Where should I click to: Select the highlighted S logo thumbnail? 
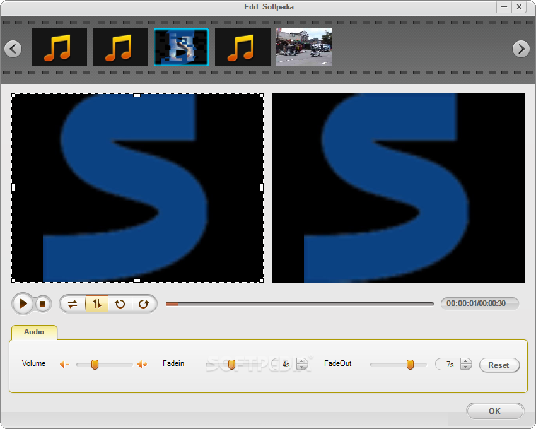(181, 47)
